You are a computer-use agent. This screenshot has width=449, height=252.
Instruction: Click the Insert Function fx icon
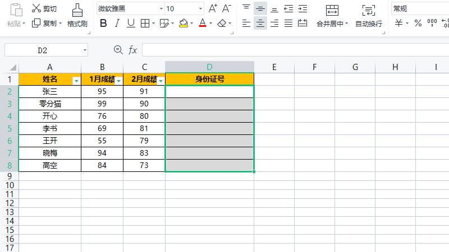[x=133, y=50]
